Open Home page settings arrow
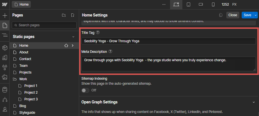 pos(73,46)
